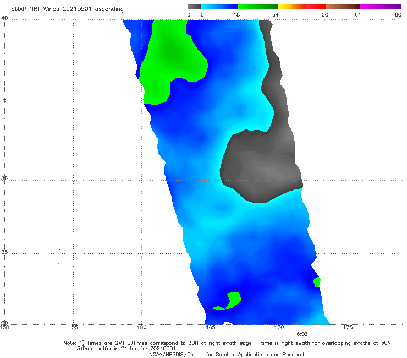Click the color bar label '34'
The height and width of the screenshot is (358, 407).
pyautogui.click(x=276, y=14)
